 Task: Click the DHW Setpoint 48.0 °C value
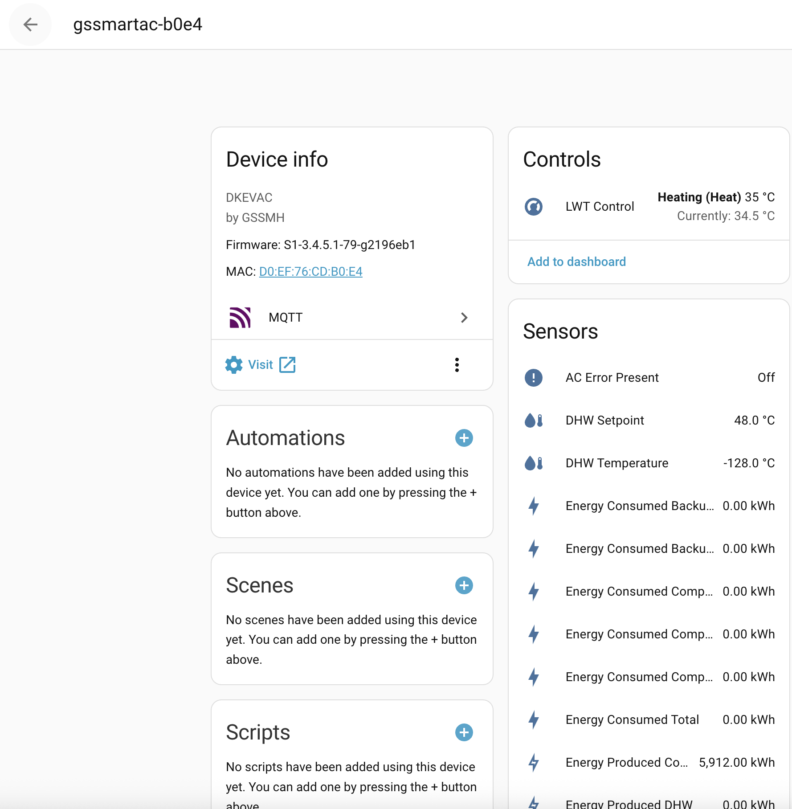click(754, 421)
